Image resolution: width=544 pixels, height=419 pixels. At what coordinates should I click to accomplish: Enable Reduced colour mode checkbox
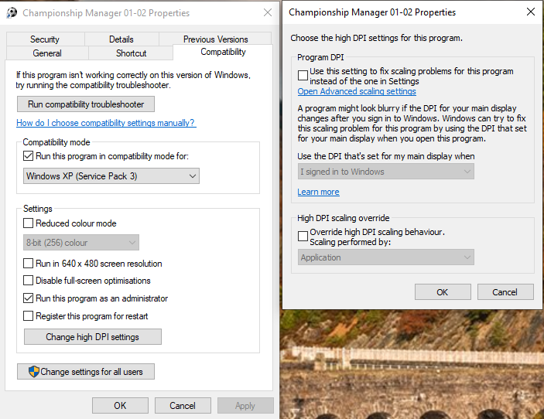coord(28,223)
